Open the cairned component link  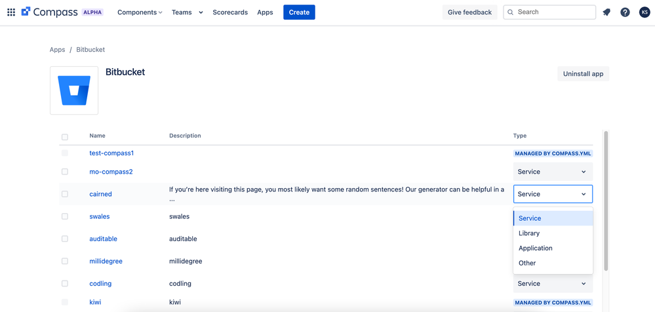pos(101,194)
